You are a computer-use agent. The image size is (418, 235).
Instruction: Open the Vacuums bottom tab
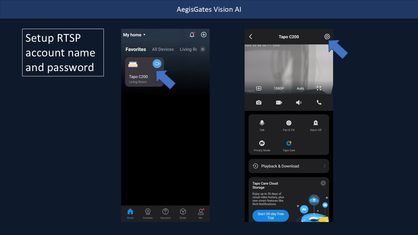(165, 213)
